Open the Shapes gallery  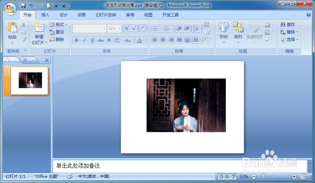point(223,33)
